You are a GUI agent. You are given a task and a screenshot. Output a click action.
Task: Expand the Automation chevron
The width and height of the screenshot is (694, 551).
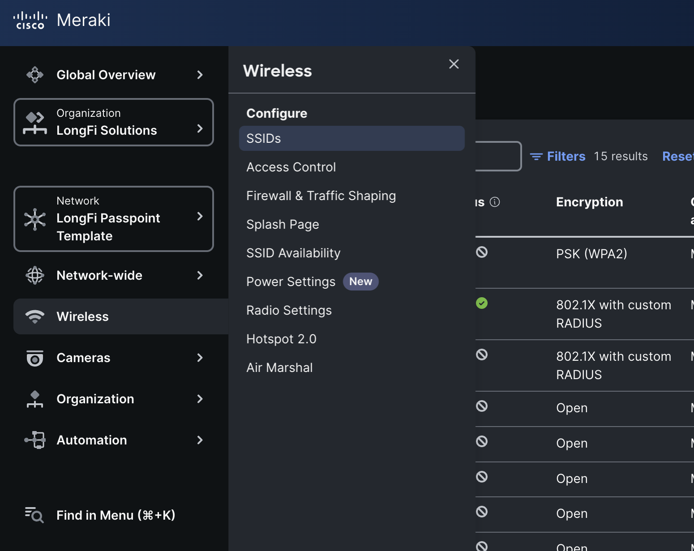[200, 440]
